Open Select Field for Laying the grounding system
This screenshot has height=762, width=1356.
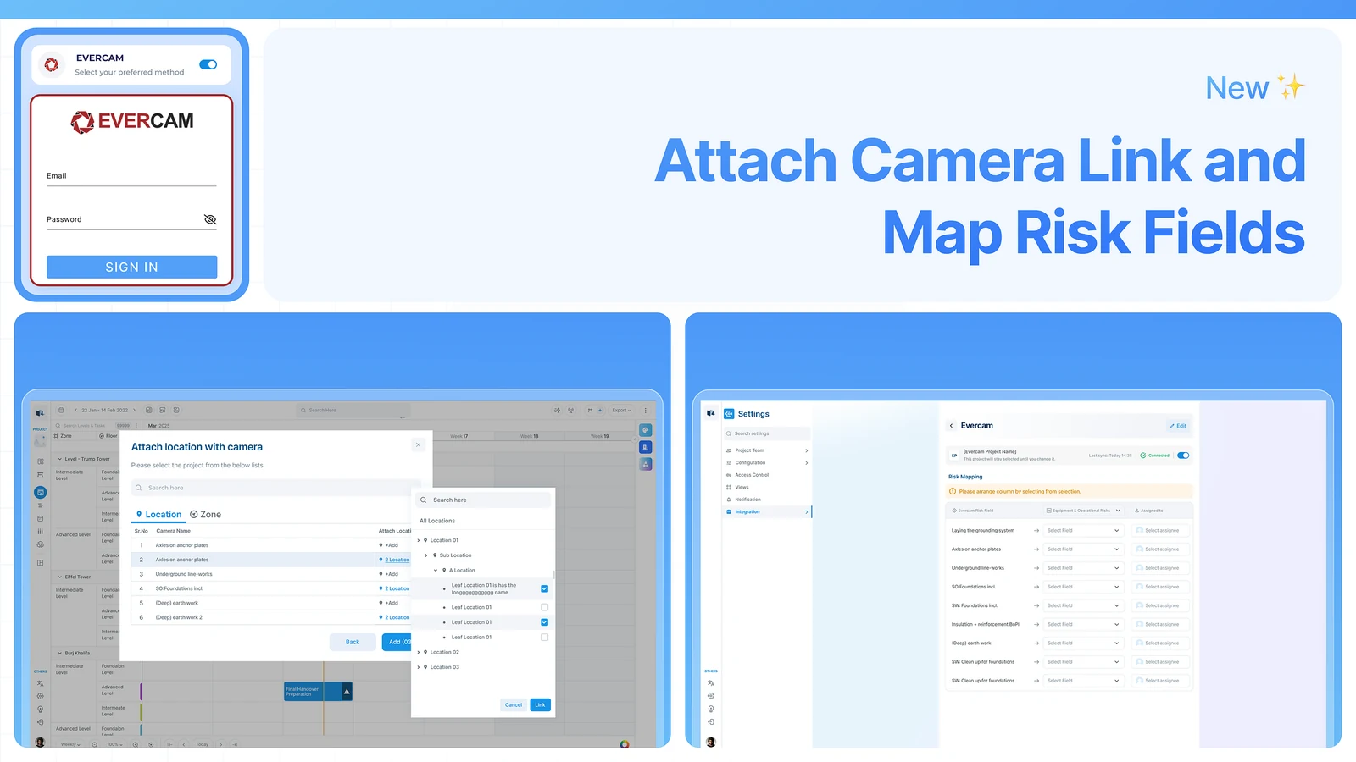coord(1083,531)
